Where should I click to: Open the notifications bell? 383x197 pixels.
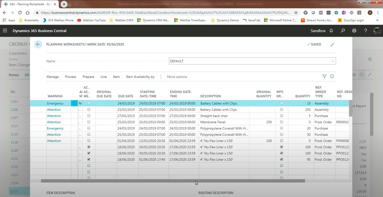point(331,31)
